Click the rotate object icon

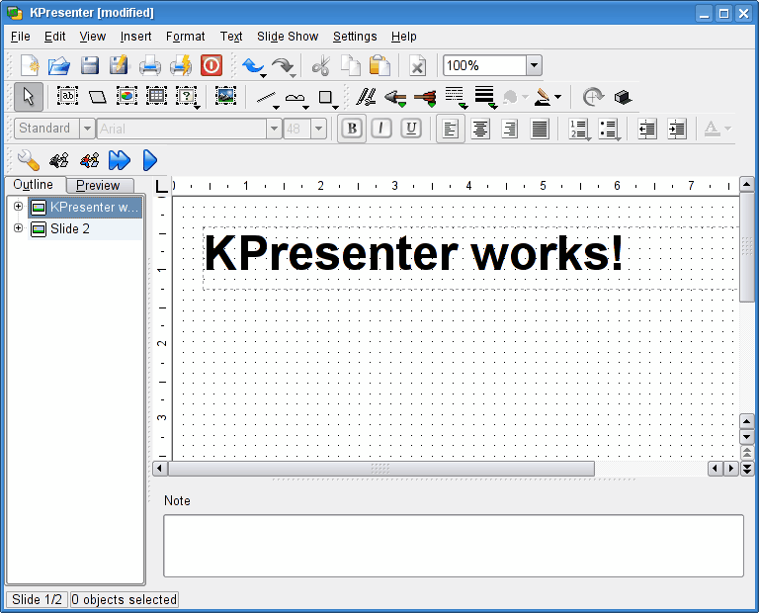[x=593, y=97]
